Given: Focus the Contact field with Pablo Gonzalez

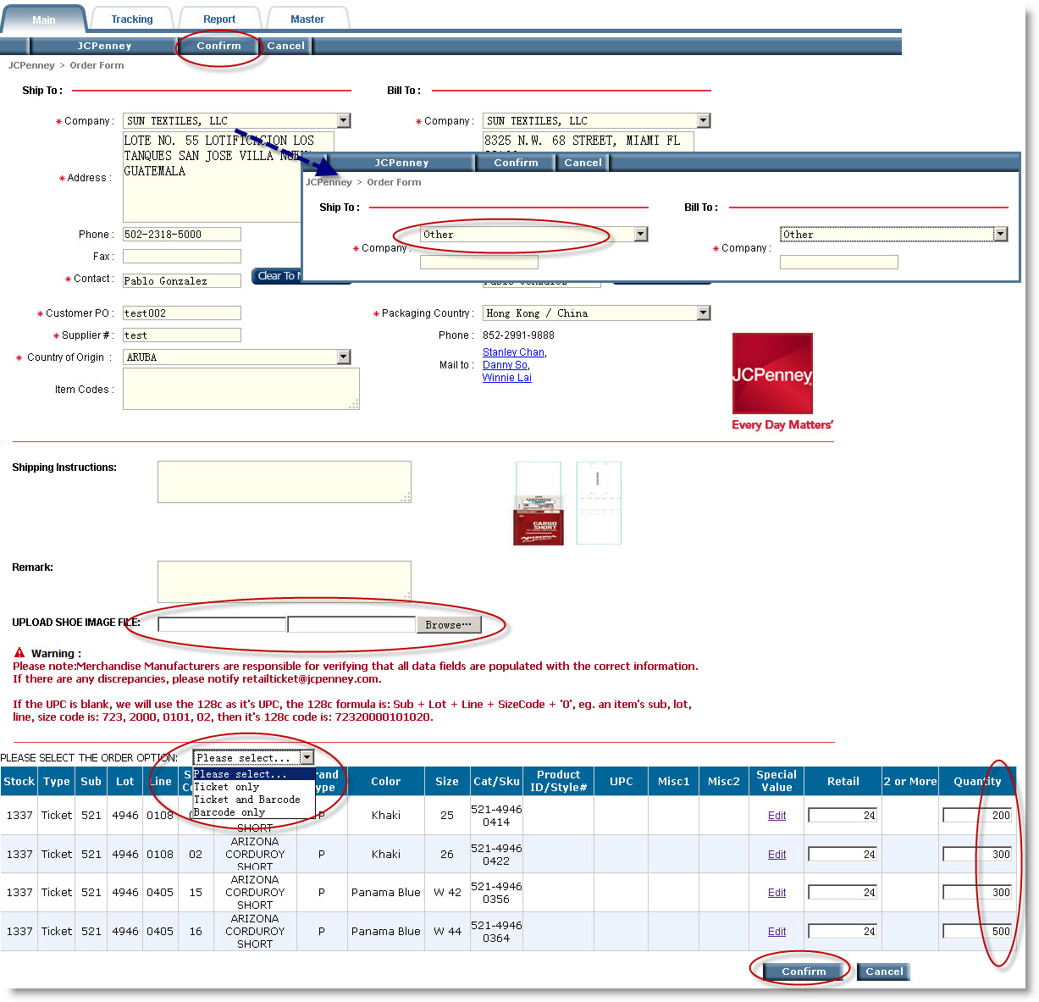Looking at the screenshot, I should click(182, 280).
